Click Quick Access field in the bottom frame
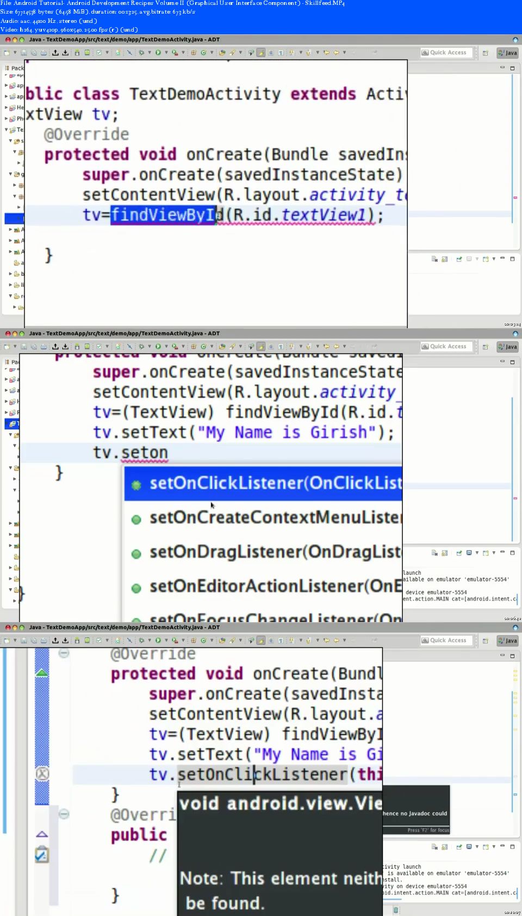522x916 pixels. point(447,641)
